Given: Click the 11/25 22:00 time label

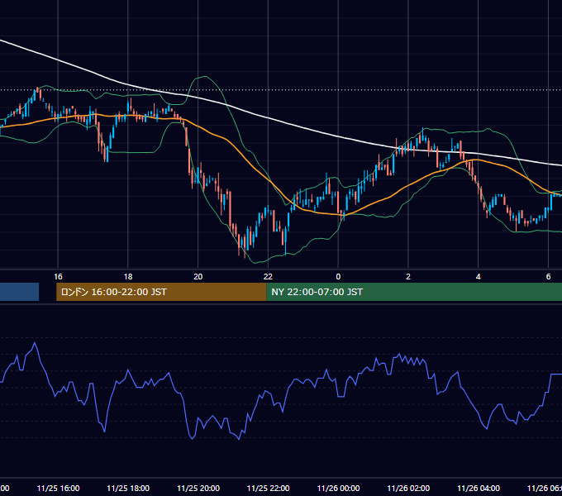Looking at the screenshot, I should 268,488.
